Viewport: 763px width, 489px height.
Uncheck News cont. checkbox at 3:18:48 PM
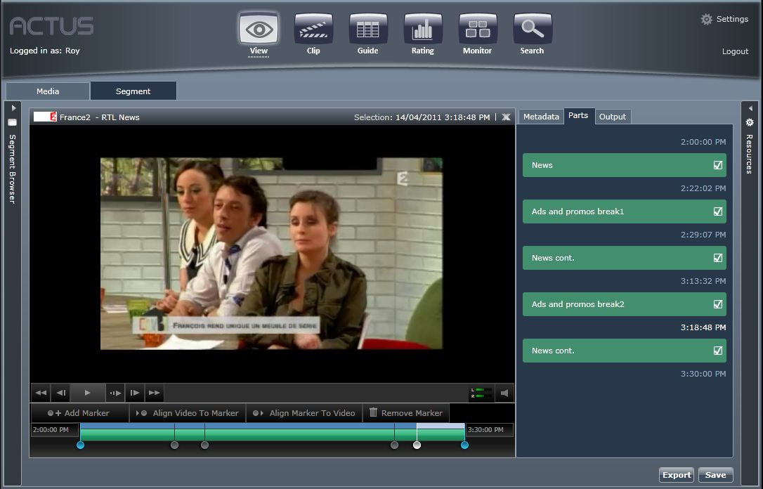point(718,351)
